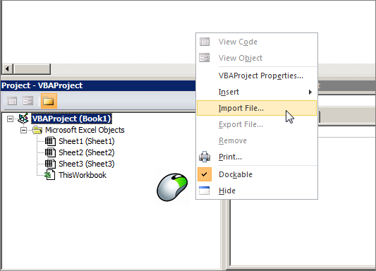
Task: Select the Sheet2 worksheet icon
Action: click(50, 152)
